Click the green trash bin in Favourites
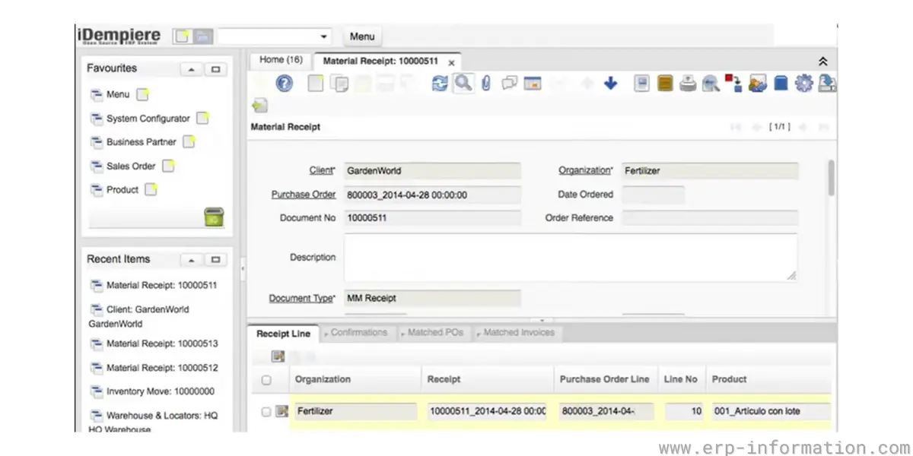Screen dimensions: 913x456 [214, 217]
